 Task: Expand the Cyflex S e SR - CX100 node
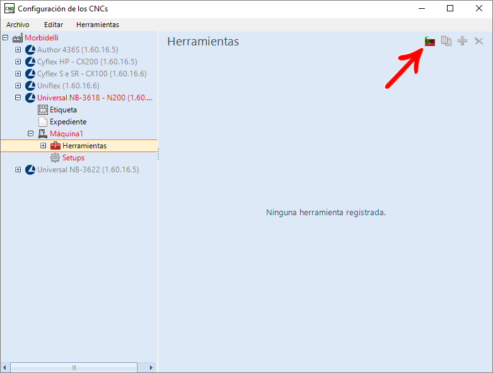pyautogui.click(x=18, y=73)
